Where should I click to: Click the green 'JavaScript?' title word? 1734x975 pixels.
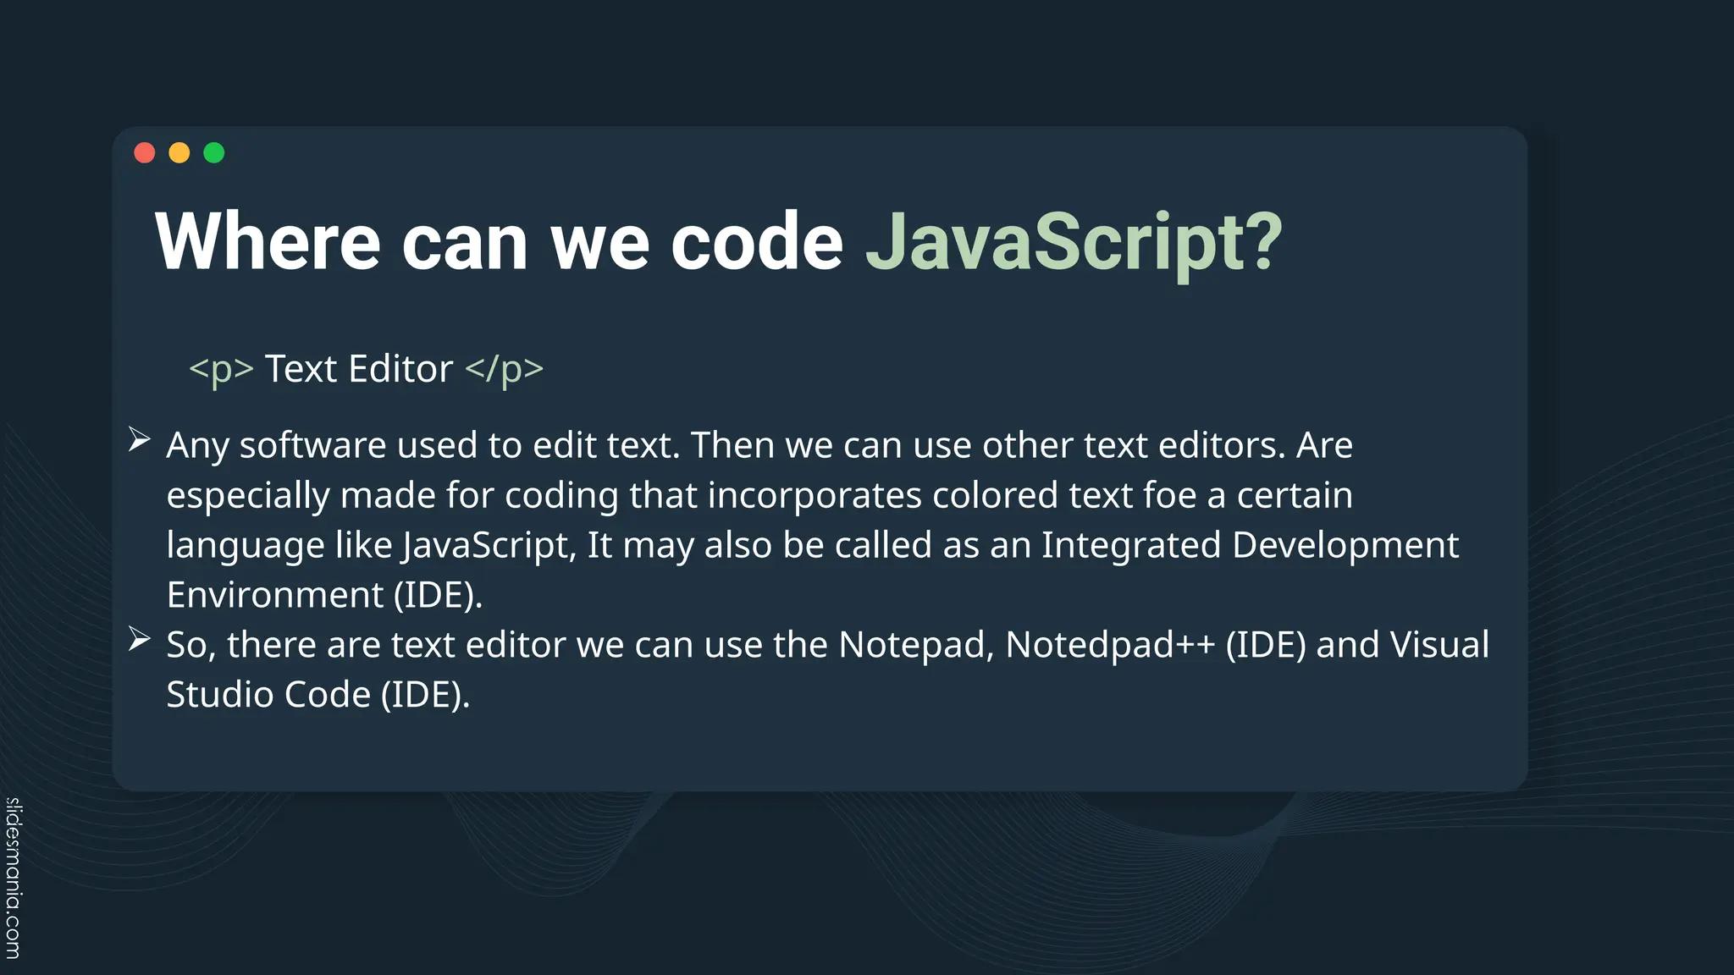point(1074,243)
